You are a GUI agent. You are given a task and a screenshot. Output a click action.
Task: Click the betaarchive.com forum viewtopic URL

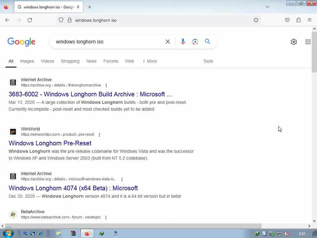(x=61, y=217)
